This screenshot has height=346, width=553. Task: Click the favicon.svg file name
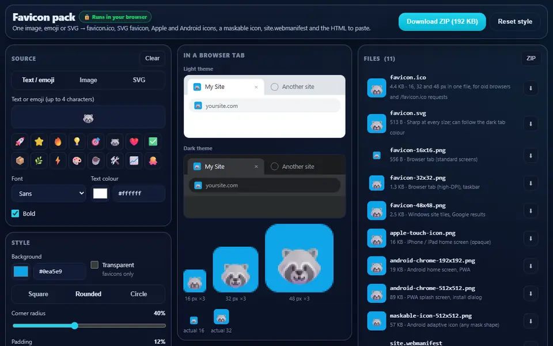click(408, 114)
